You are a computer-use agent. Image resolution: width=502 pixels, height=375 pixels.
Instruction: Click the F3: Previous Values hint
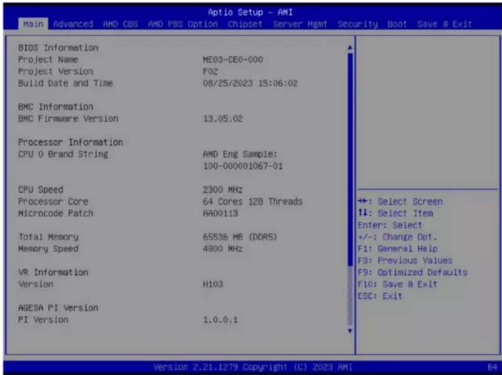[405, 260]
